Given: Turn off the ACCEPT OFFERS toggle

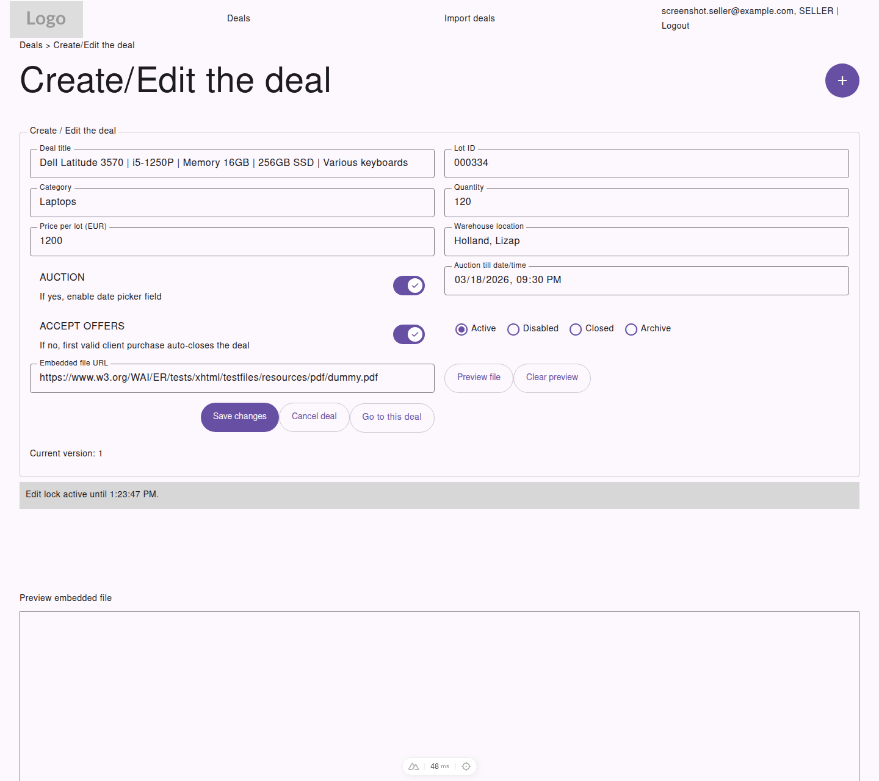Looking at the screenshot, I should click(408, 334).
